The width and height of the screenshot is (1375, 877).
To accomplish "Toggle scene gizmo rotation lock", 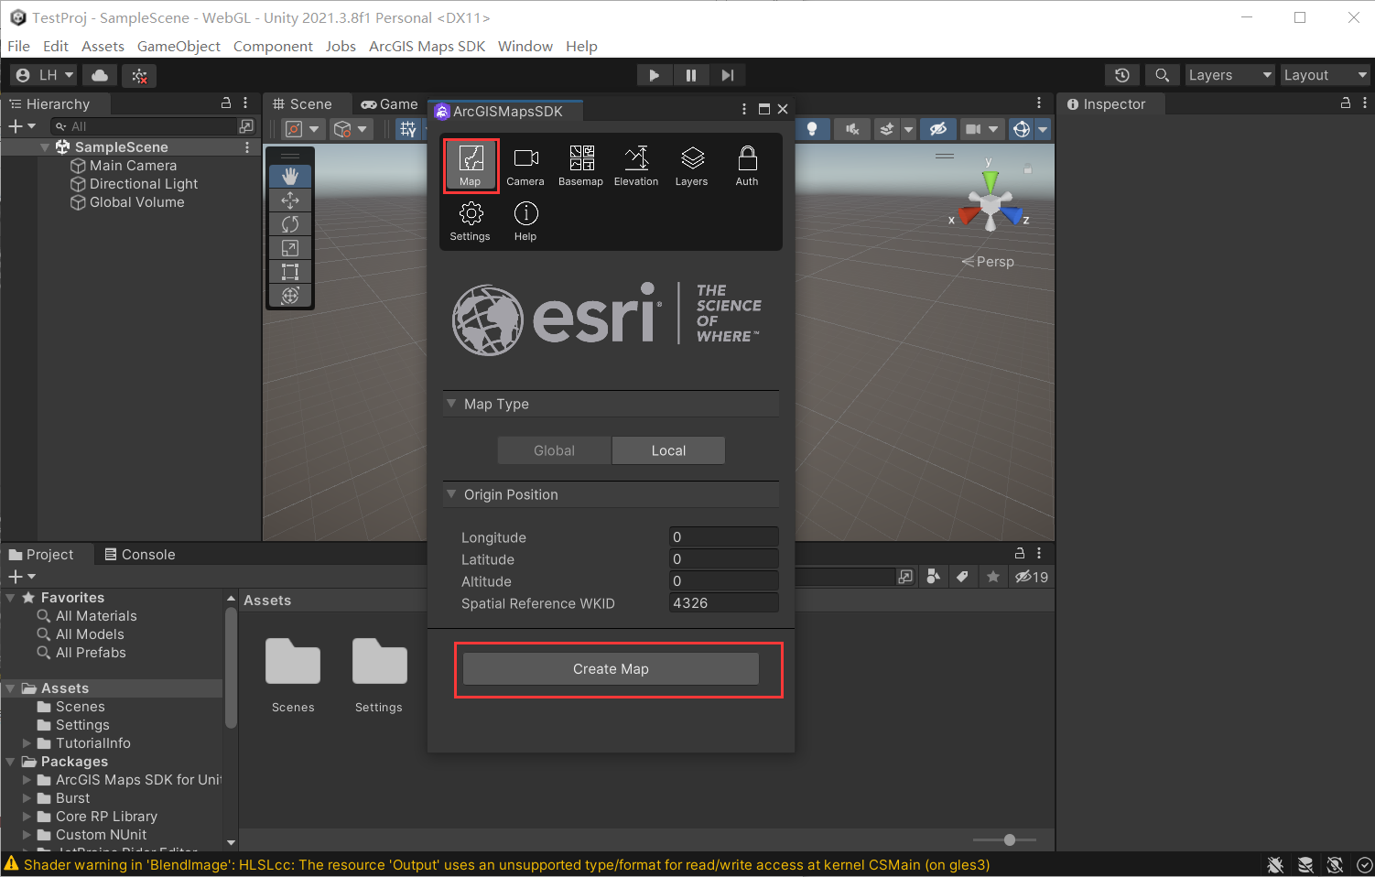I will 1028,169.
